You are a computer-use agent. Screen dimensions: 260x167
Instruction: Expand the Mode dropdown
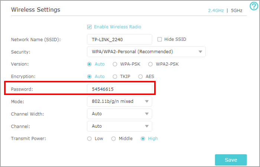(x=119, y=101)
